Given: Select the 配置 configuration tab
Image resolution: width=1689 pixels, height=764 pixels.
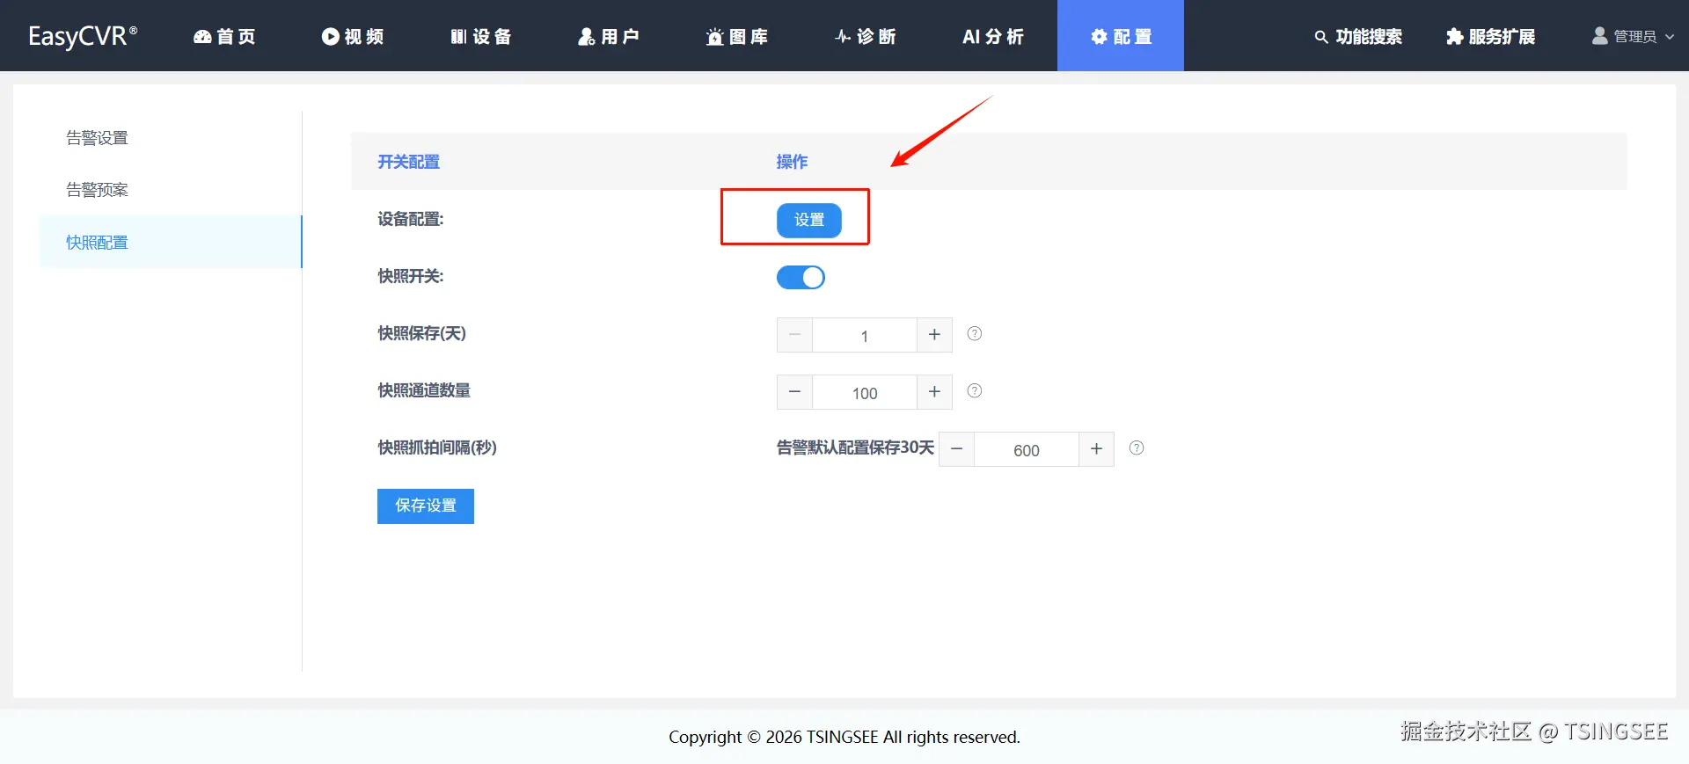Looking at the screenshot, I should pyautogui.click(x=1121, y=36).
